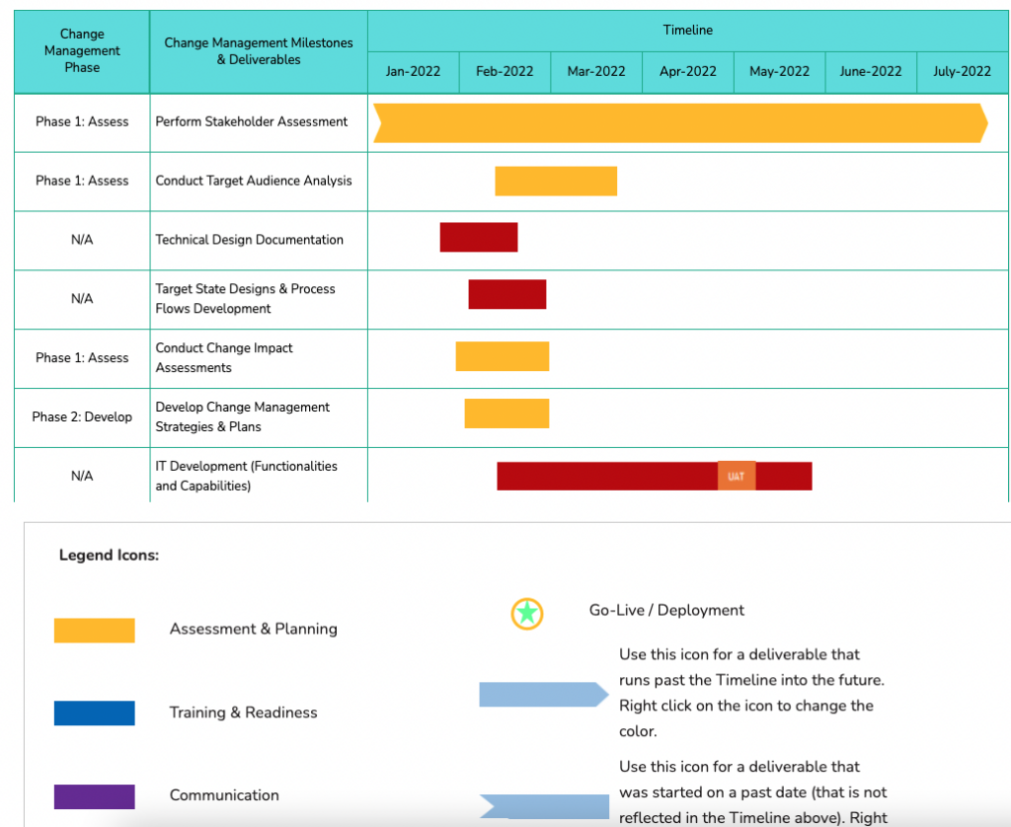Click the orange UAT marker on the IT Development bar
Image resolution: width=1011 pixels, height=827 pixels.
coord(737,476)
